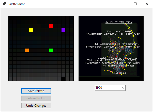The image size is (153, 112).
Task: Close the PaletteEditor window
Action: [x=147, y=4]
